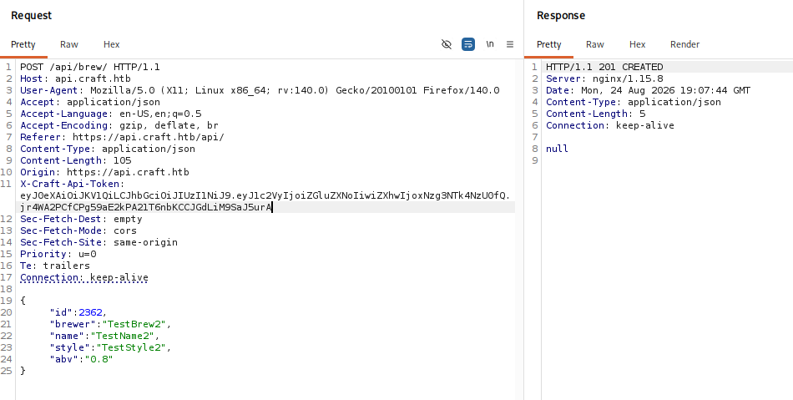The height and width of the screenshot is (400, 793).
Task: Click the Accept-Encoding header line
Action: (119, 125)
